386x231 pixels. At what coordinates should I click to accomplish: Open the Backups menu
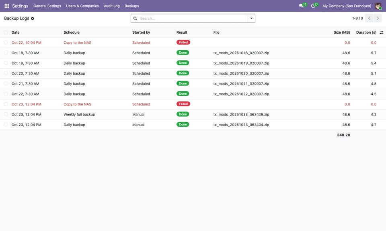(x=132, y=6)
